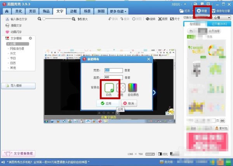Viewport: 233px width, 166px height.
Task: Open the 心情 category dropdown
Action: tap(222, 18)
